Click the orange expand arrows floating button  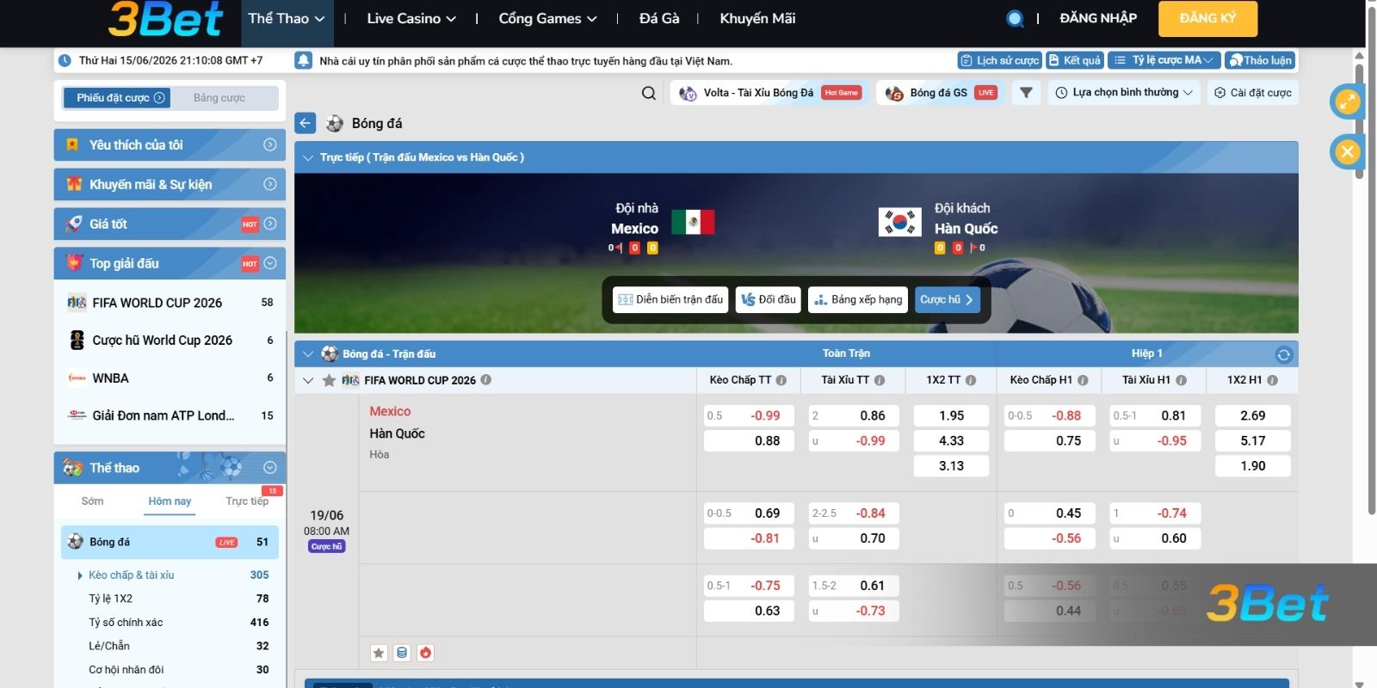click(1347, 101)
